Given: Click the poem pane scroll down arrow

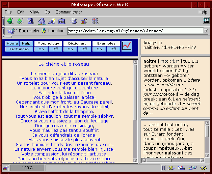Looking at the screenshot, I should click(135, 161).
